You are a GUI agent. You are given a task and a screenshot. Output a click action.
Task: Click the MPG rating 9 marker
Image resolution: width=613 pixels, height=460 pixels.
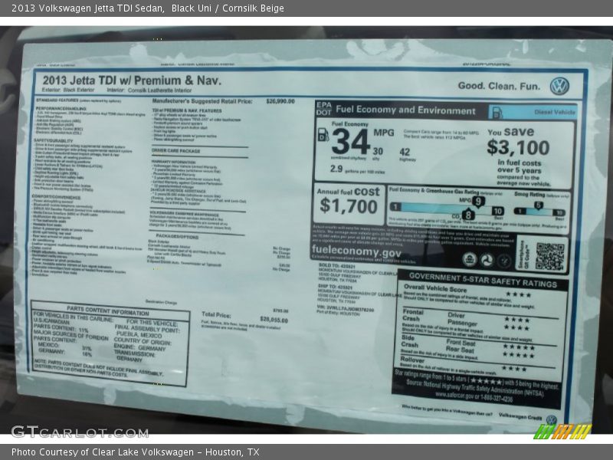[x=478, y=202]
